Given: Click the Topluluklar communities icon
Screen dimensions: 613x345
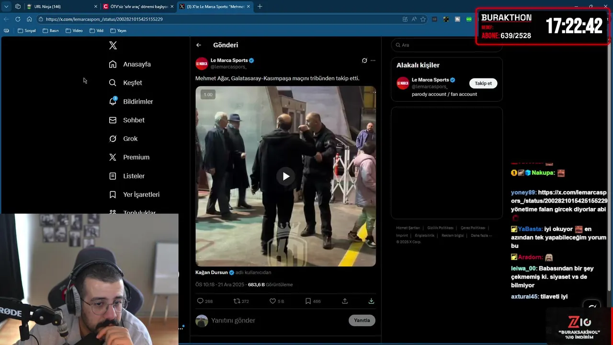Looking at the screenshot, I should 113,211.
